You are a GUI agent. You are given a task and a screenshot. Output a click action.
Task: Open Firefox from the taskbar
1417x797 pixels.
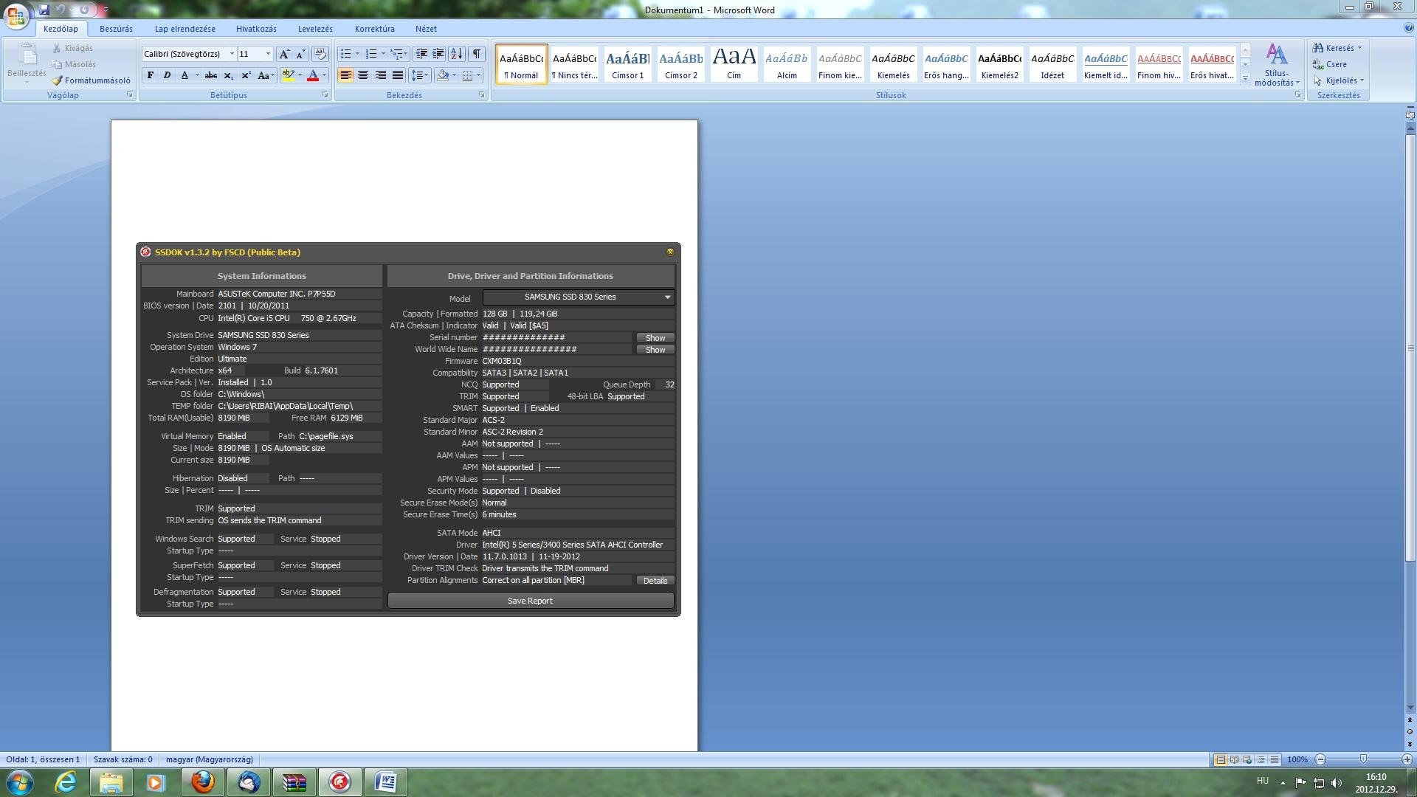203,782
